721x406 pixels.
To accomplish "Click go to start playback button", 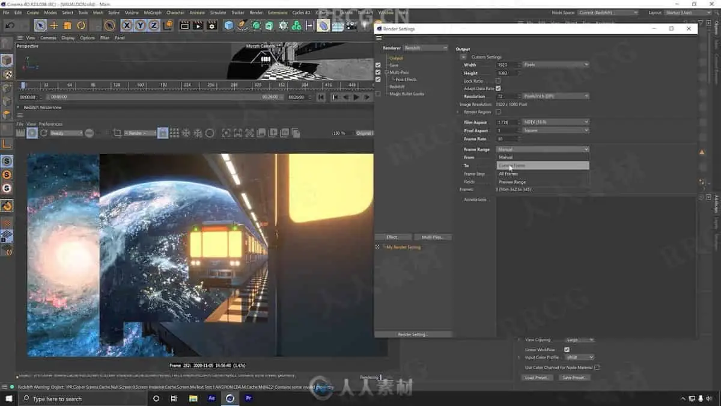I will 321,97.
